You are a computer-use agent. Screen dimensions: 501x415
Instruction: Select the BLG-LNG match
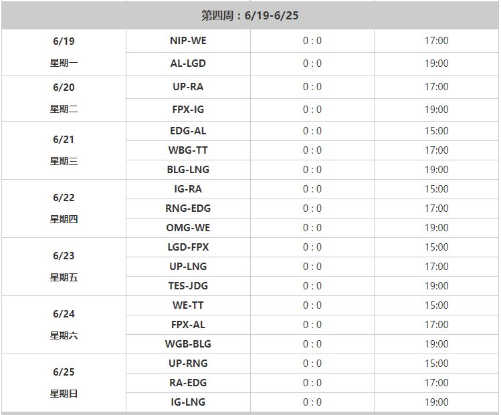click(188, 170)
